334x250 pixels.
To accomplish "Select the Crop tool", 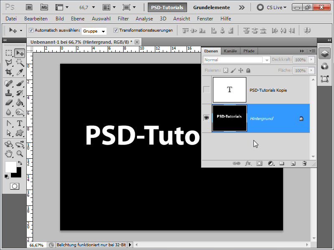I will pyautogui.click(x=8, y=72).
